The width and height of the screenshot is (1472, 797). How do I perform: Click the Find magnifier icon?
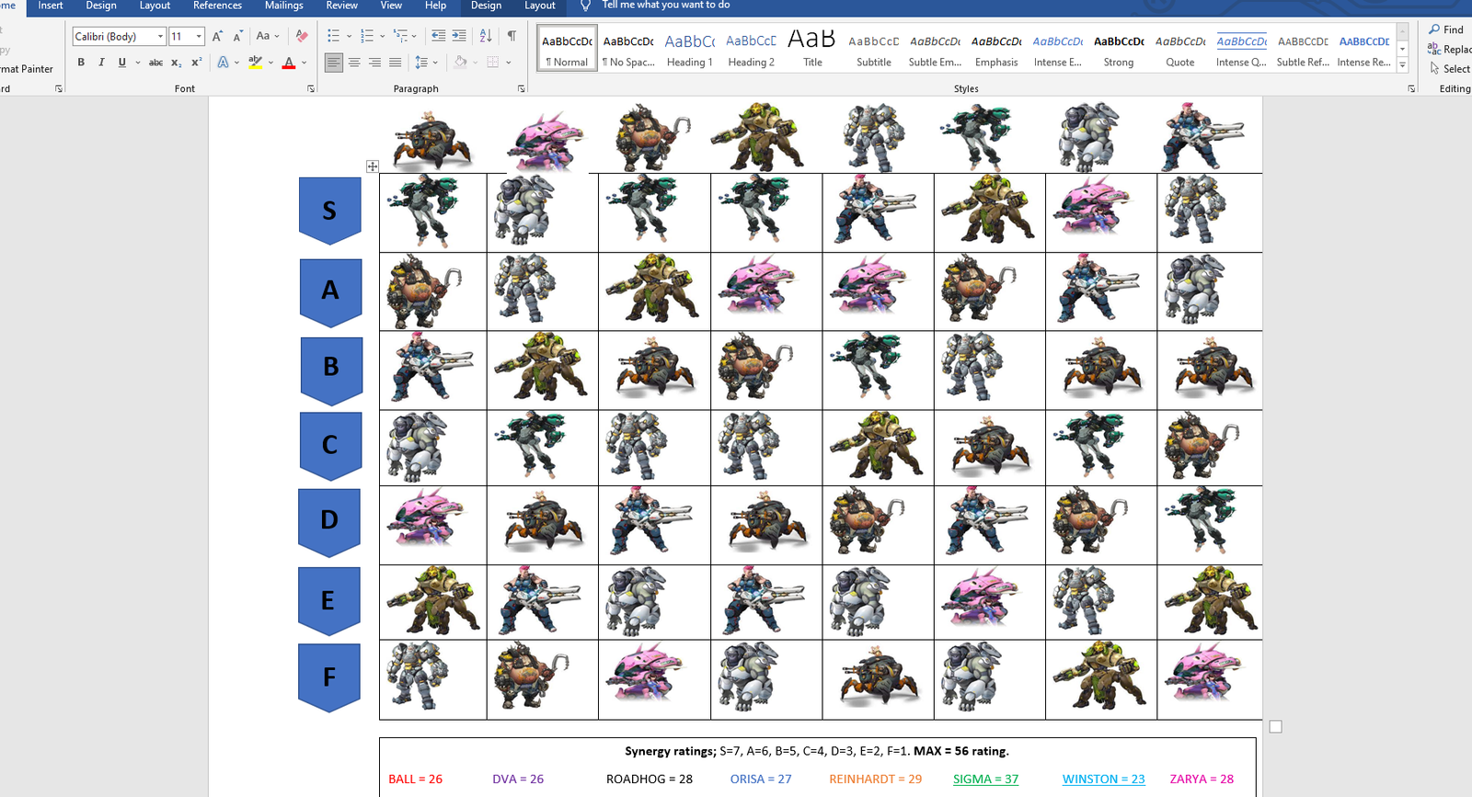pyautogui.click(x=1434, y=29)
